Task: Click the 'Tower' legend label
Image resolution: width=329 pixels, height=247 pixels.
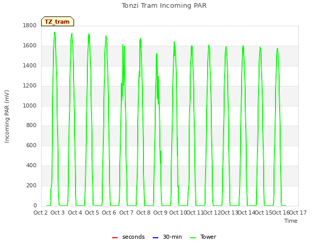Action: coord(208,237)
